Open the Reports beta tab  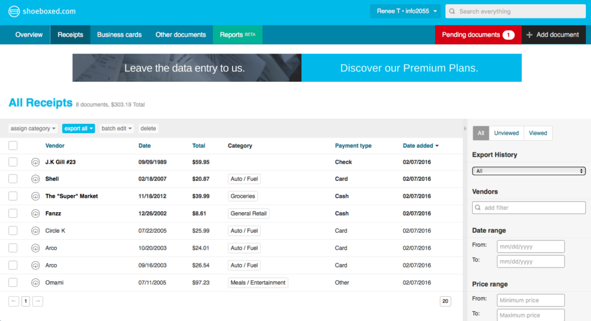coord(237,35)
